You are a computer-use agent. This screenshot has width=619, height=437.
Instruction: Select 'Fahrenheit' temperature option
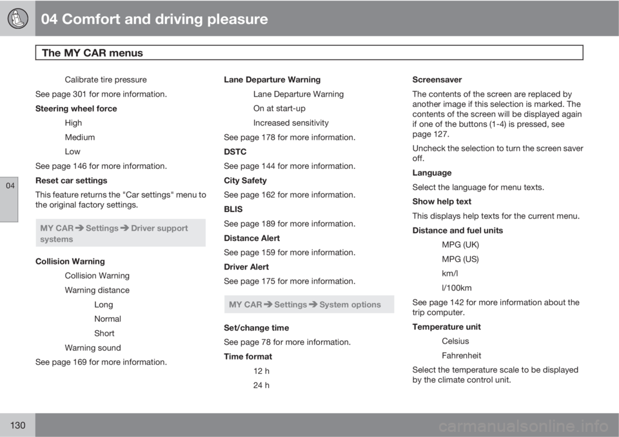[x=462, y=356]
